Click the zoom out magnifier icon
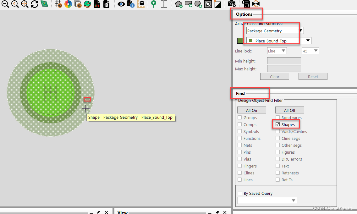357x214 pixels. (5, 4)
